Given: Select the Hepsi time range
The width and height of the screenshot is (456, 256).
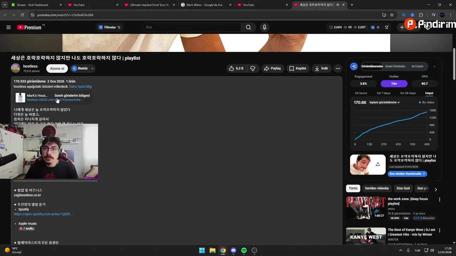Looking at the screenshot, I should pos(429,93).
